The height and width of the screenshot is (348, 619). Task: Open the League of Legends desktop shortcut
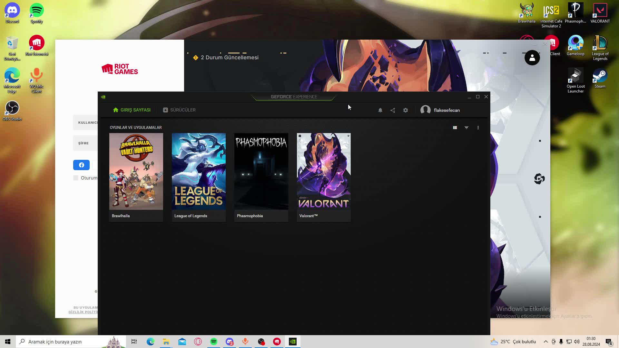tap(600, 48)
